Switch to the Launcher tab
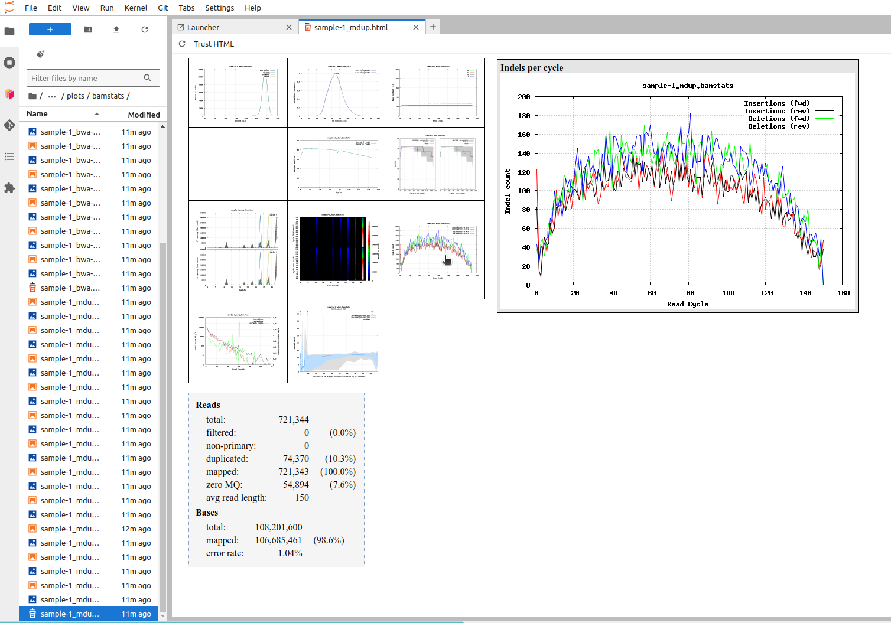The width and height of the screenshot is (891, 623). click(235, 27)
